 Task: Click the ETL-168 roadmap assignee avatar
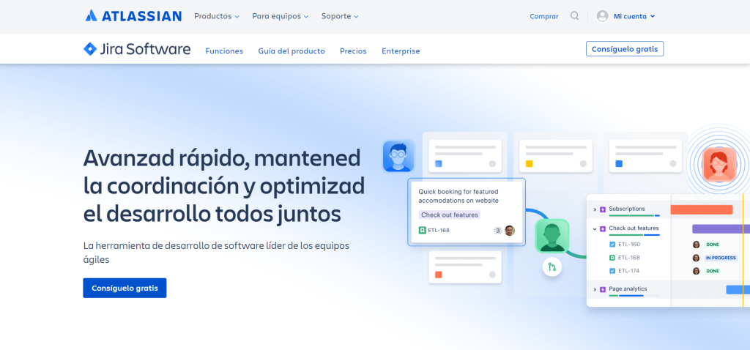pos(697,258)
